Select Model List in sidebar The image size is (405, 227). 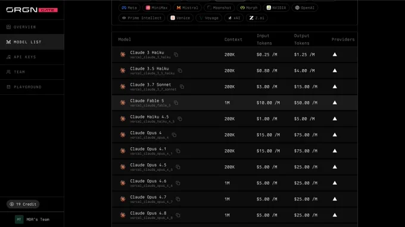click(x=32, y=42)
